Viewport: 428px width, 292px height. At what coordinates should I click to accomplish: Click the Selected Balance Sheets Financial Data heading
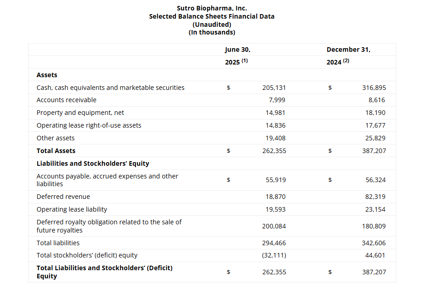click(x=212, y=16)
